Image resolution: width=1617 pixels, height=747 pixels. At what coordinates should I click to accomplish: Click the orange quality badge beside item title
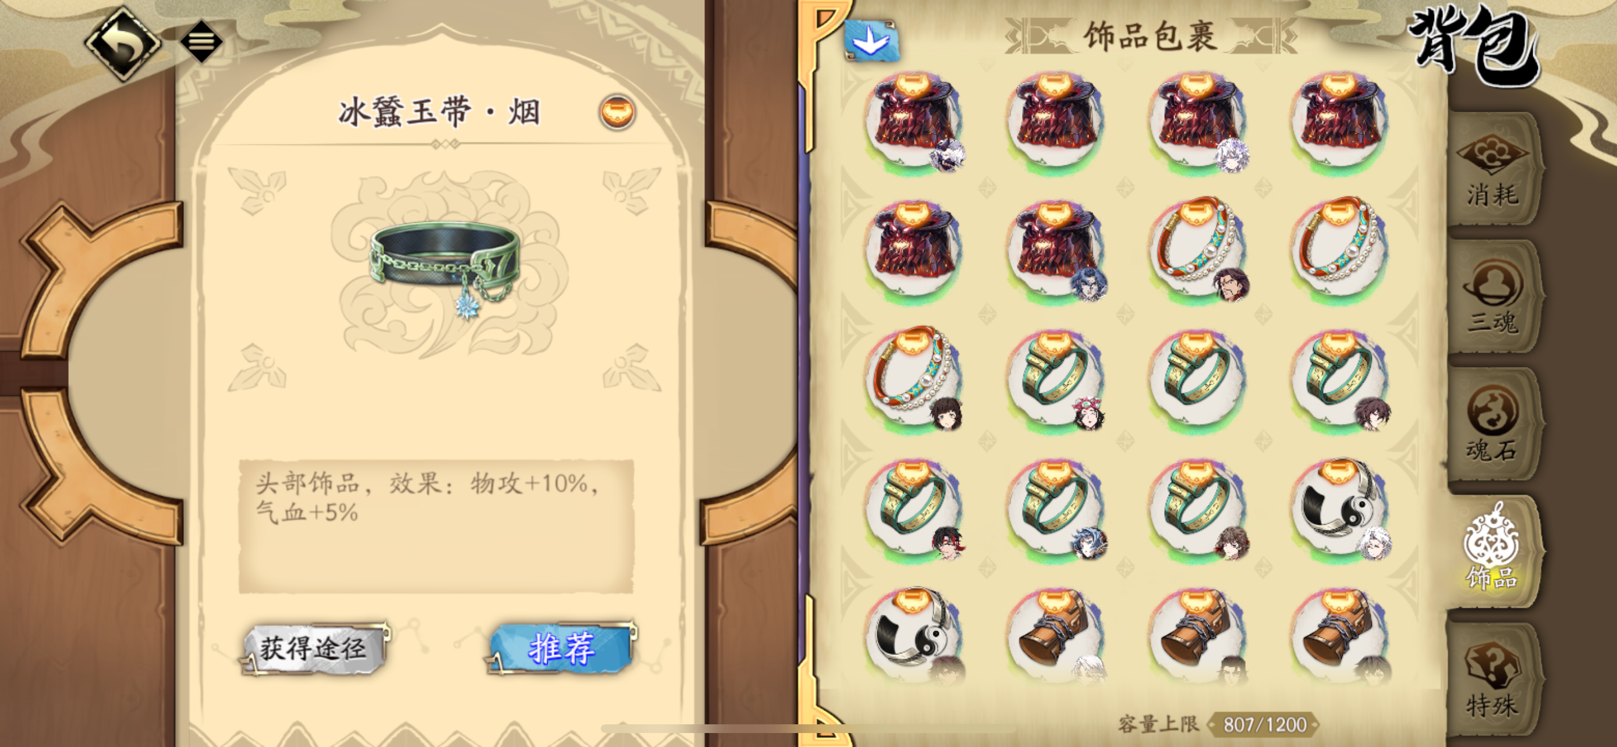(617, 112)
